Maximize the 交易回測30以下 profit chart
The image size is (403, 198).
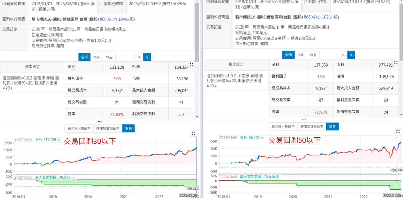(193, 133)
